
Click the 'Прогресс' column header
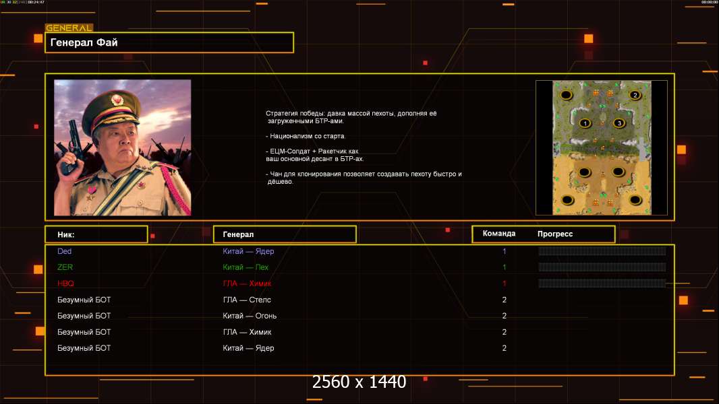[x=555, y=234]
